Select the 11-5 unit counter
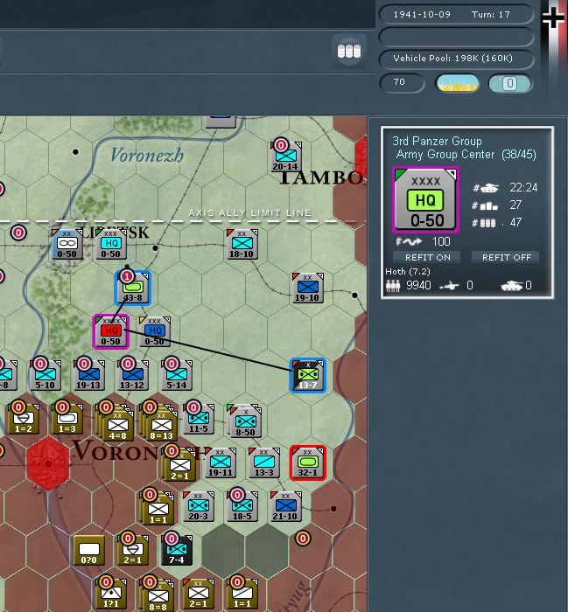 coord(199,419)
